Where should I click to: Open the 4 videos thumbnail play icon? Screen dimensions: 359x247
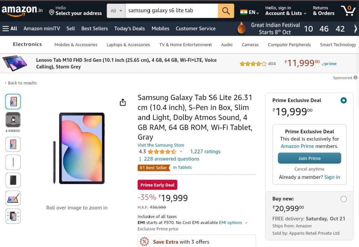click(13, 120)
